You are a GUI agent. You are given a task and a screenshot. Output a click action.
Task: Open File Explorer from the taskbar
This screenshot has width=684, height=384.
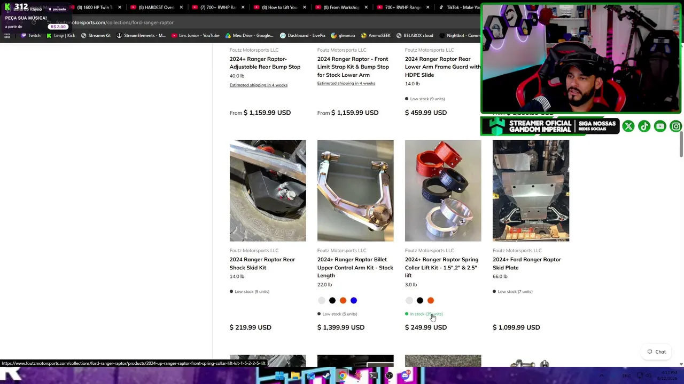point(295,376)
